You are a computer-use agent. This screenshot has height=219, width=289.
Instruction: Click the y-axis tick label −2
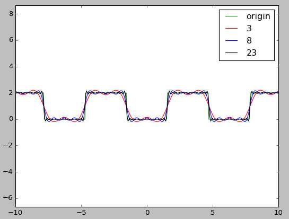[x=8, y=145]
